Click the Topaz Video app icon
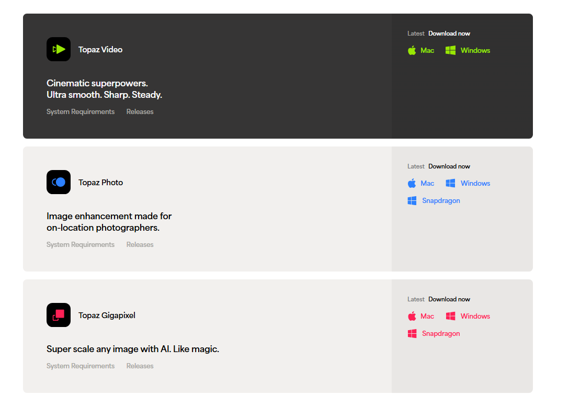This screenshot has height=406, width=569. (x=59, y=49)
